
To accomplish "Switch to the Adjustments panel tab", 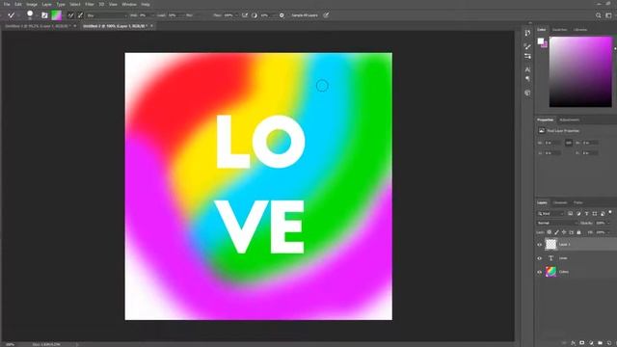I will tap(570, 120).
